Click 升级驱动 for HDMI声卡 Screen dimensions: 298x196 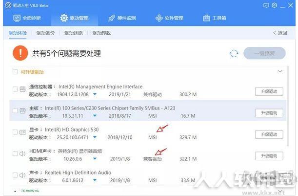[269, 156]
